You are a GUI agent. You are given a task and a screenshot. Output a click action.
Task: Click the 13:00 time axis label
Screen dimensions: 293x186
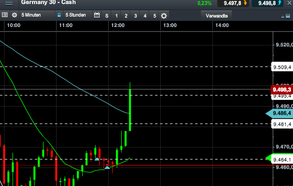coord(170,25)
